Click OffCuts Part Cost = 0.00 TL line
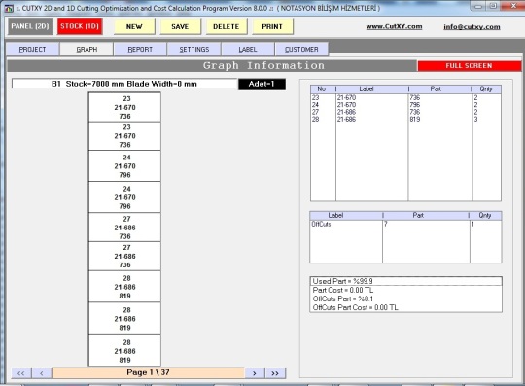This screenshot has height=386, width=525. point(405,307)
